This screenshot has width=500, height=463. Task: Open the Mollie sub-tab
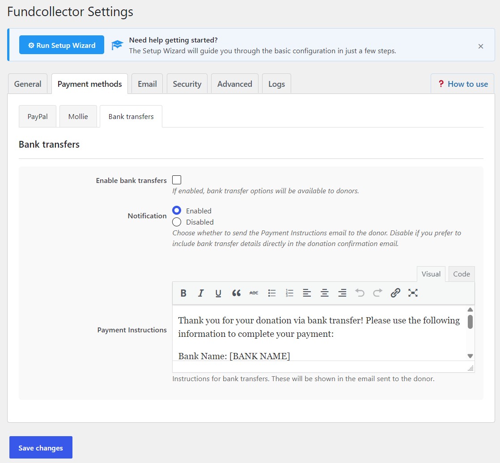[x=78, y=116]
